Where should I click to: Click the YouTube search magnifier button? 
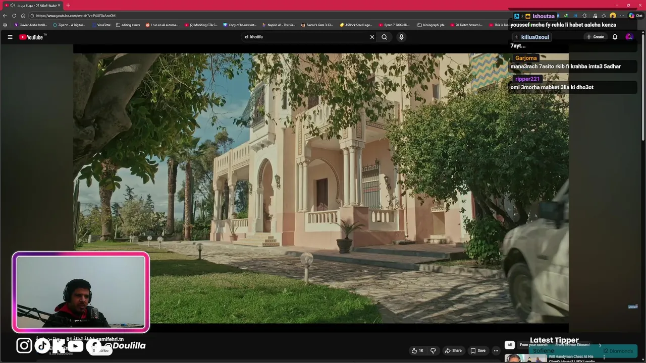(x=384, y=37)
